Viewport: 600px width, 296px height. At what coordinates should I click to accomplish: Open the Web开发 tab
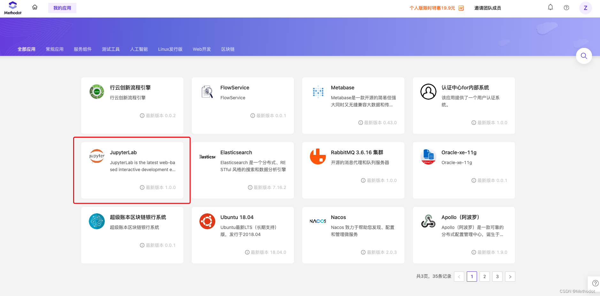pos(202,49)
